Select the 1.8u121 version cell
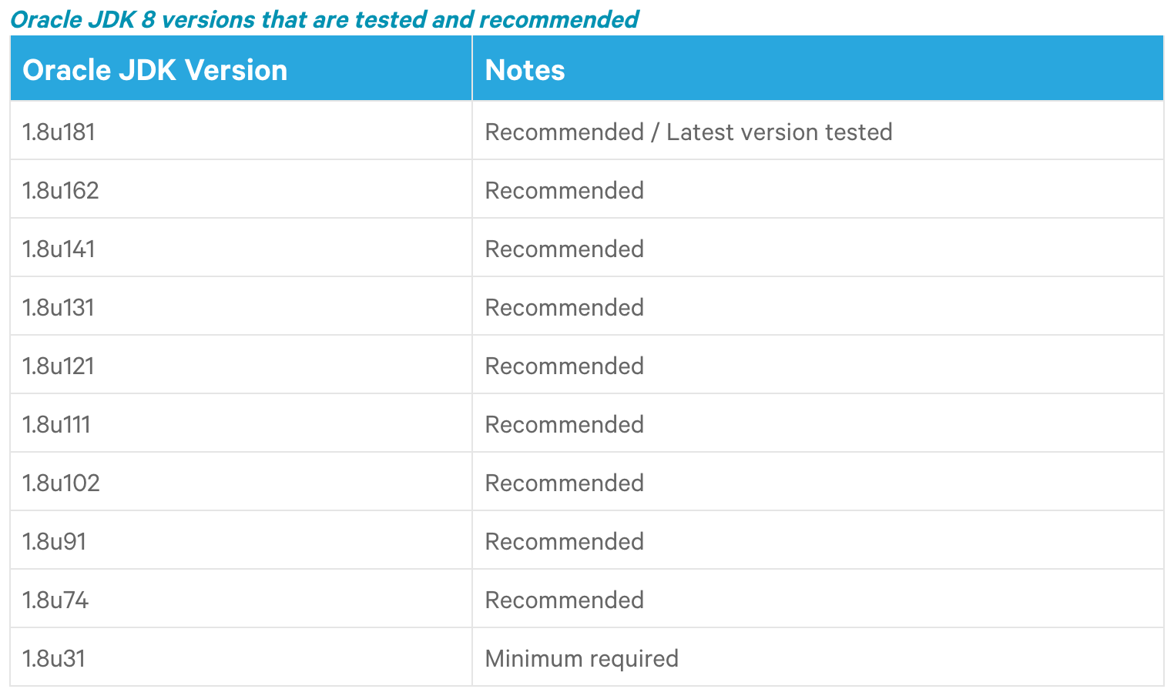Image resolution: width=1174 pixels, height=699 pixels. pos(59,366)
